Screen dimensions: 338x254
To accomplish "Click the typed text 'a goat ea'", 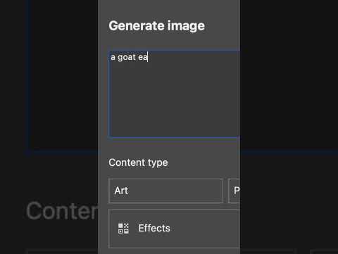I will (x=129, y=57).
